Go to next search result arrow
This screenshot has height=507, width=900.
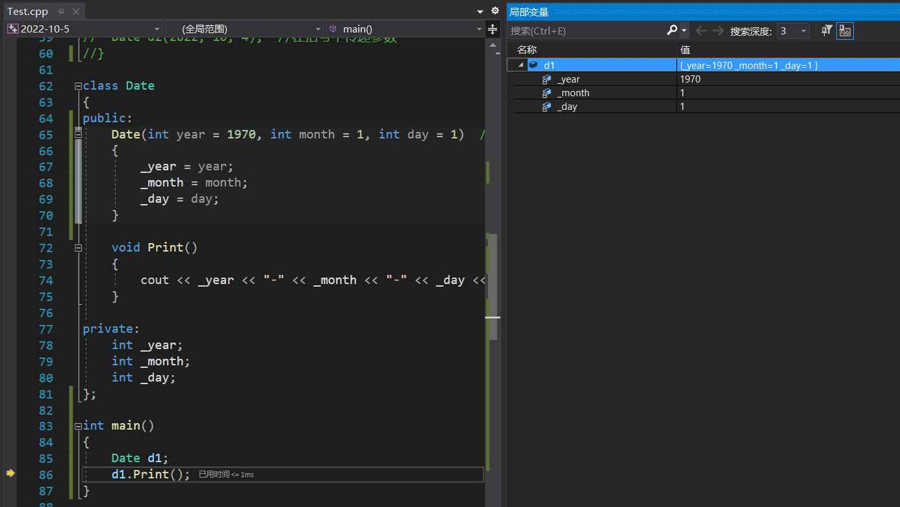click(x=718, y=31)
